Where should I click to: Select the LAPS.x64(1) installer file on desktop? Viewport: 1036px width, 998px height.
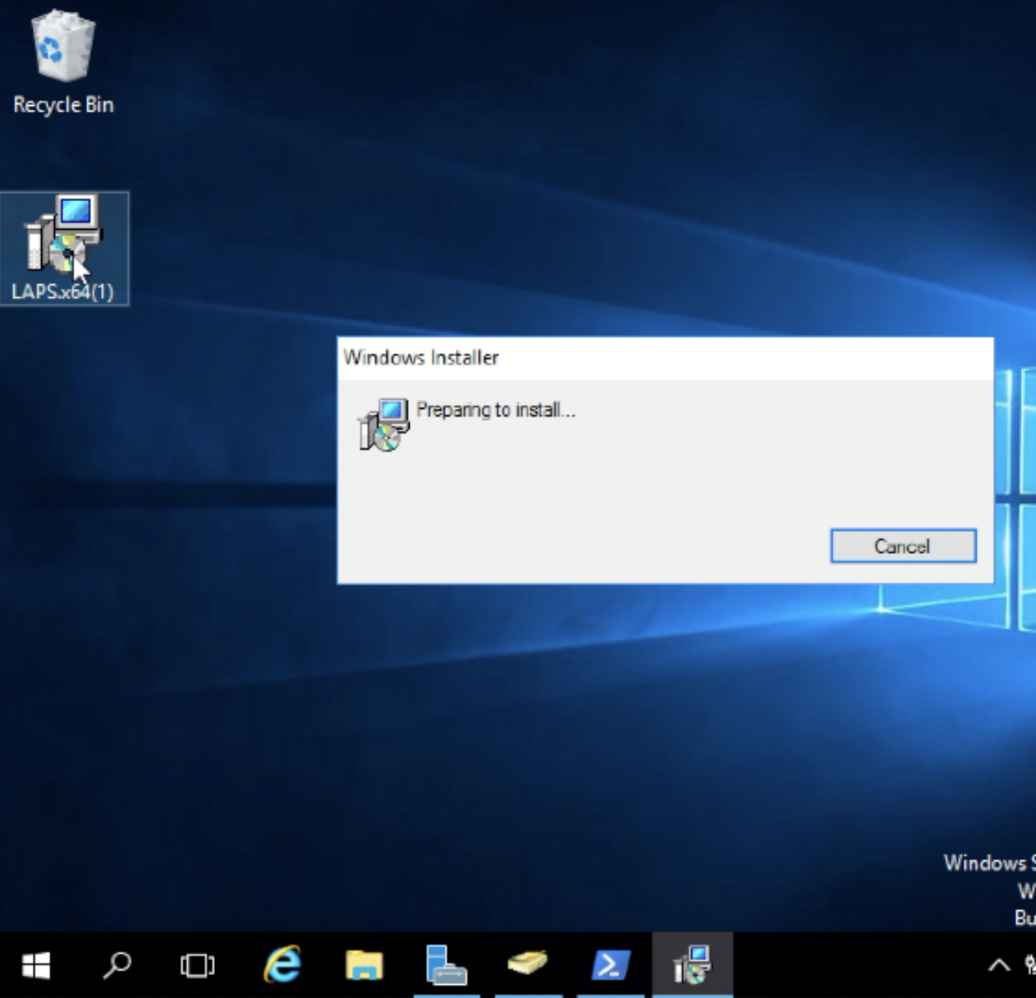(x=63, y=248)
